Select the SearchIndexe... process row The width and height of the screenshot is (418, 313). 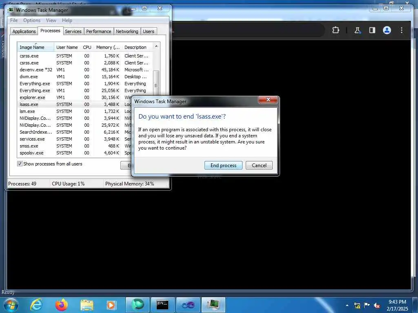75,132
